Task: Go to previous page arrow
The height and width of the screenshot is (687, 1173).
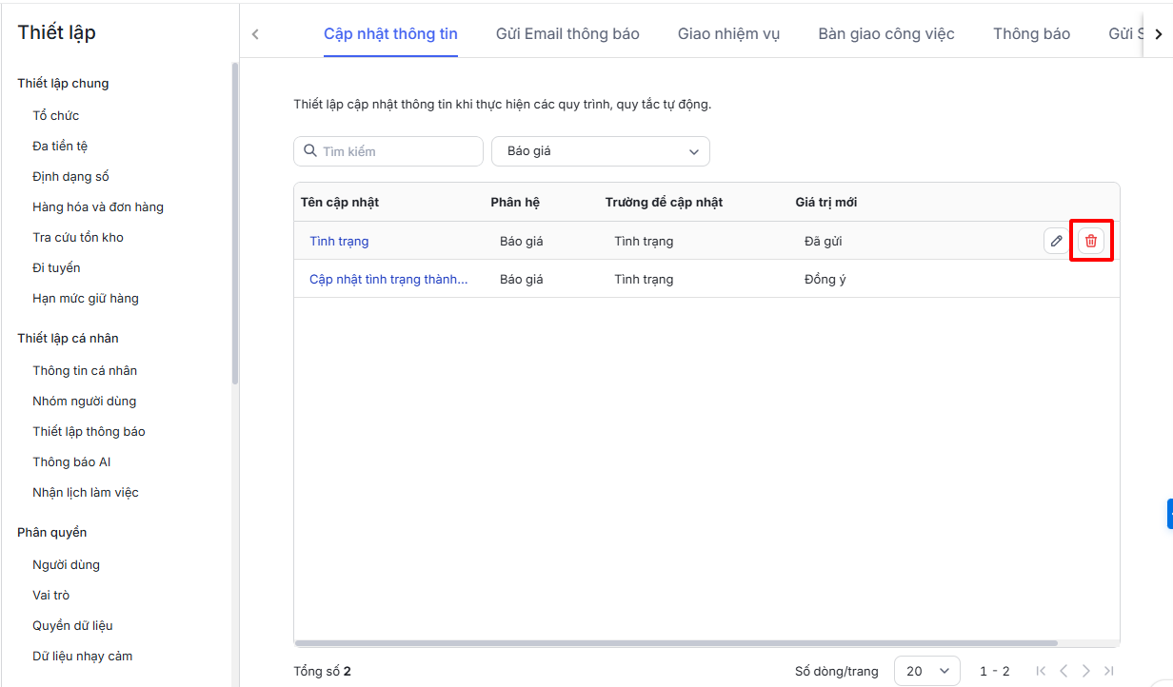Action: click(x=1064, y=671)
